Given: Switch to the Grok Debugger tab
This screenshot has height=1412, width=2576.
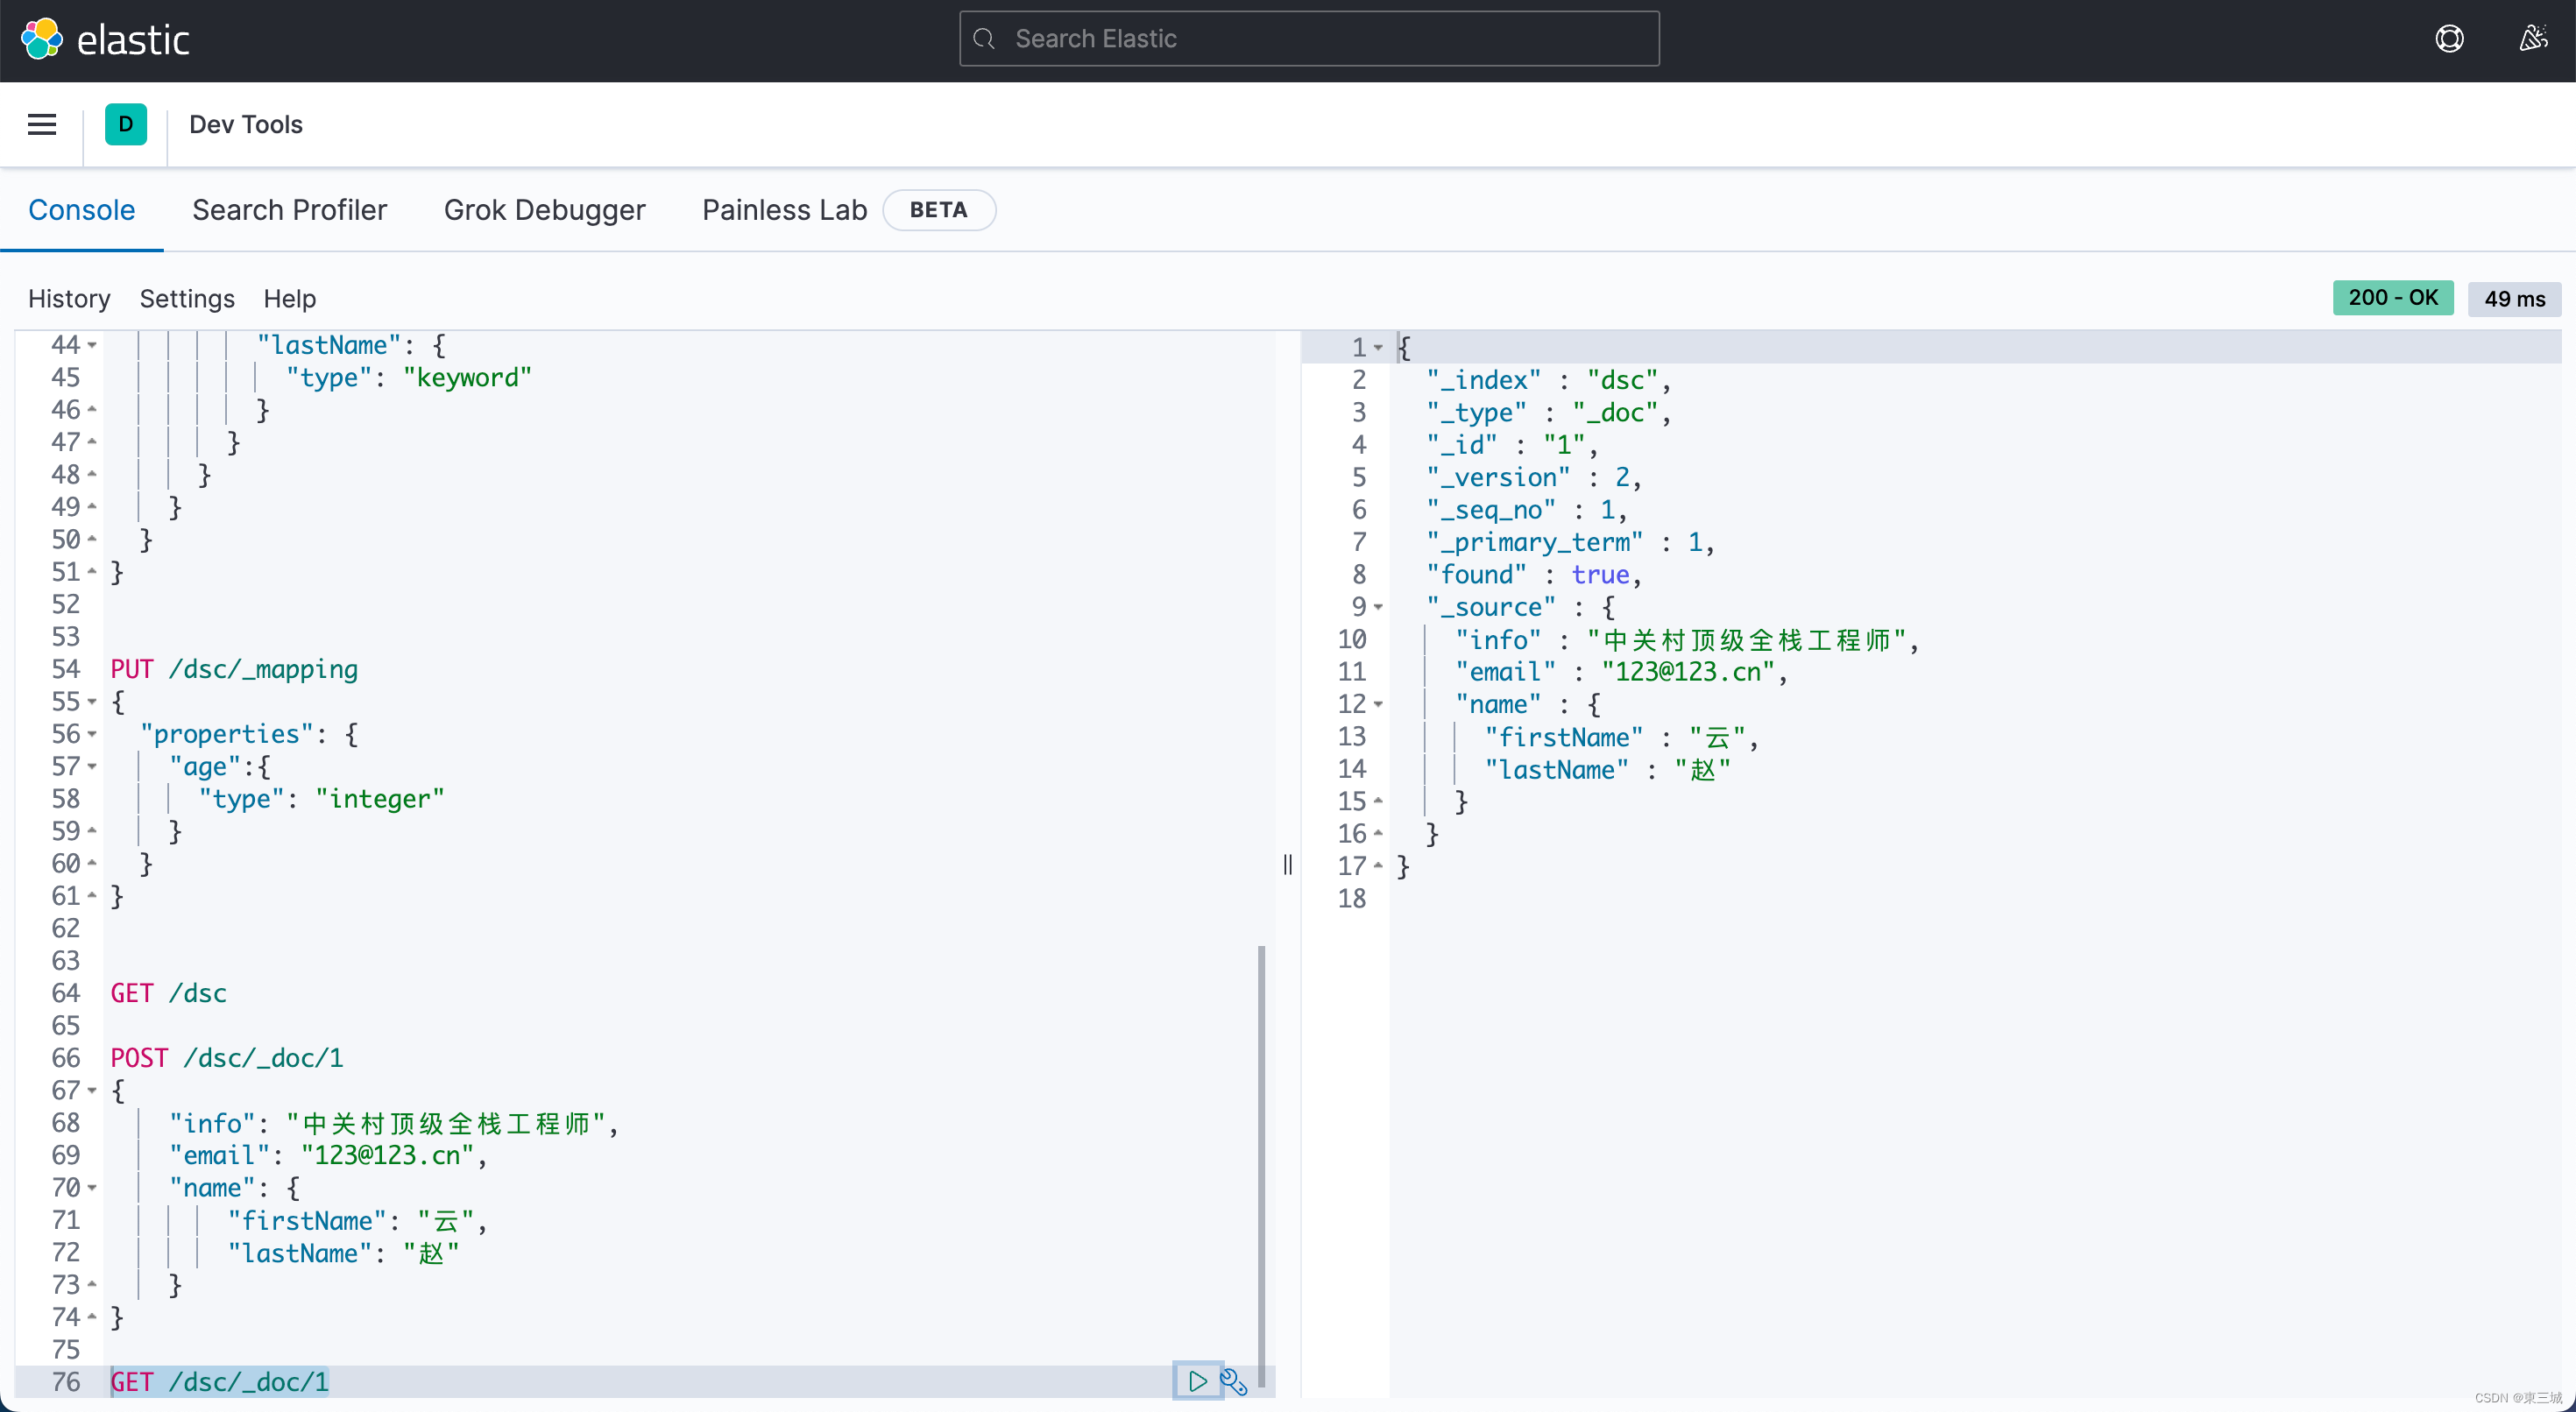Looking at the screenshot, I should point(546,208).
